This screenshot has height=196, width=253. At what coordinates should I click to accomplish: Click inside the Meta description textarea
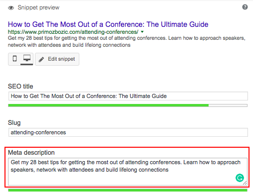pyautogui.click(x=128, y=172)
